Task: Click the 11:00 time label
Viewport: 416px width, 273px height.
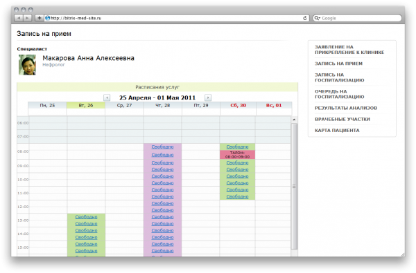Action: [x=23, y=193]
